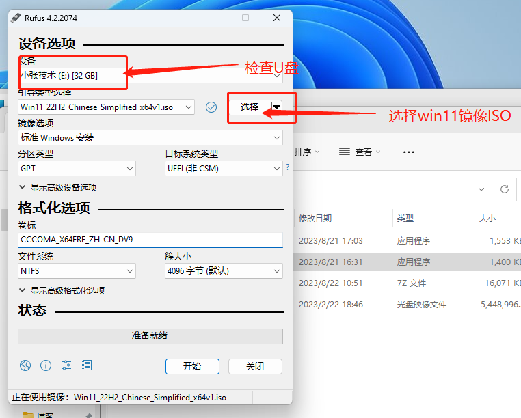This screenshot has width=521, height=418.
Task: Open Rufus language globe icon
Action: click(x=25, y=365)
